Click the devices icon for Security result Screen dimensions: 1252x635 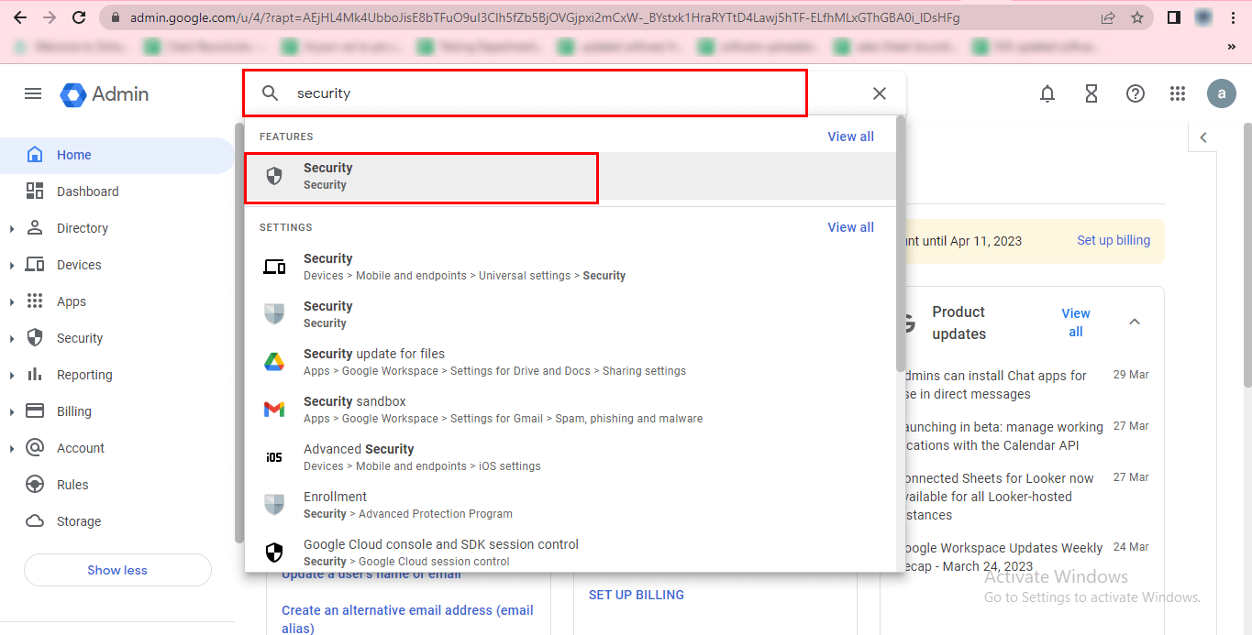tap(274, 267)
